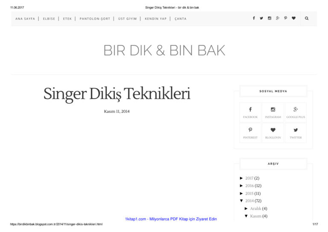Screen dimensions: 328x232
Task: Expand the Aralık month arrow
Action: click(x=246, y=209)
